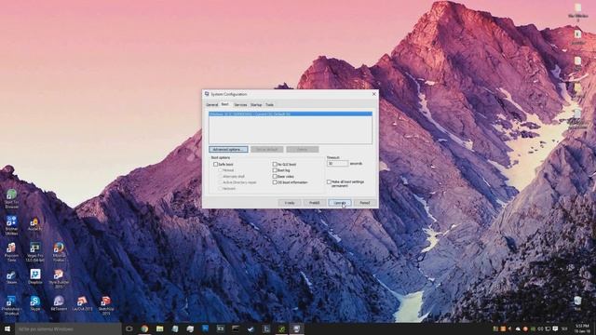Viewport: 596px width, 335px height.
Task: Open BitTorrent desktop shortcut
Action: coord(59,303)
